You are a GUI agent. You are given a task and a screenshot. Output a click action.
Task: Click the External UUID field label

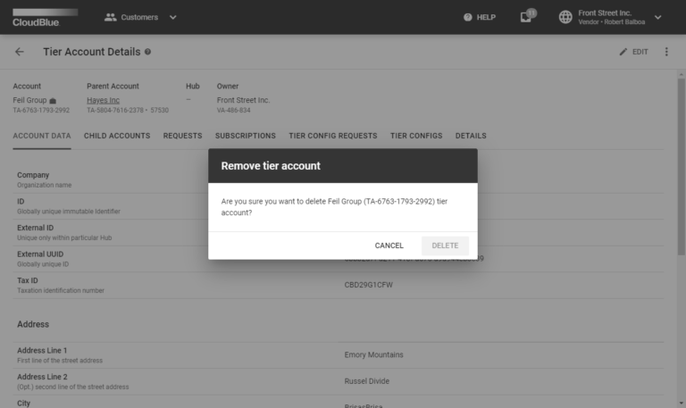pyautogui.click(x=40, y=254)
